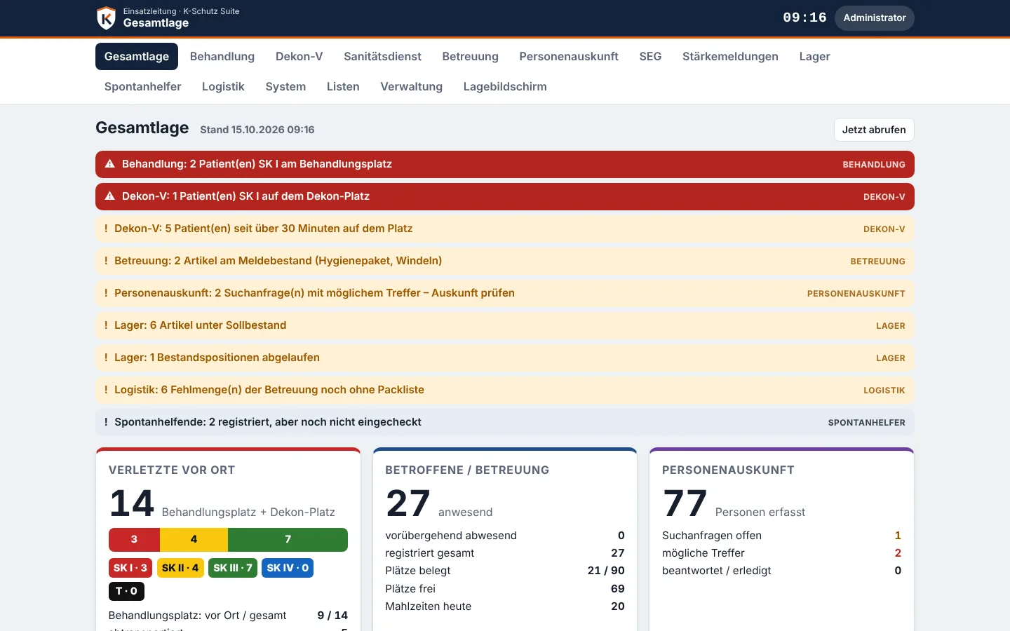Open the Logistik tab
This screenshot has height=631, width=1010.
(223, 87)
